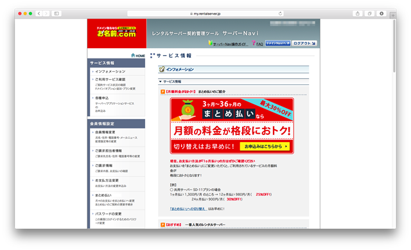The image size is (411, 250).
Task: Click the address bar showing my.rentalserver.jp
Action: [205, 13]
